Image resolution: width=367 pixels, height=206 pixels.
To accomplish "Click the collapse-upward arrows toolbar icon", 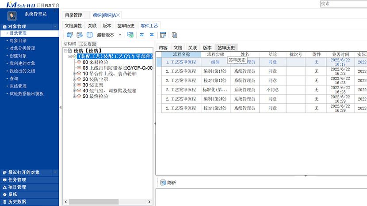I will coord(142,35).
